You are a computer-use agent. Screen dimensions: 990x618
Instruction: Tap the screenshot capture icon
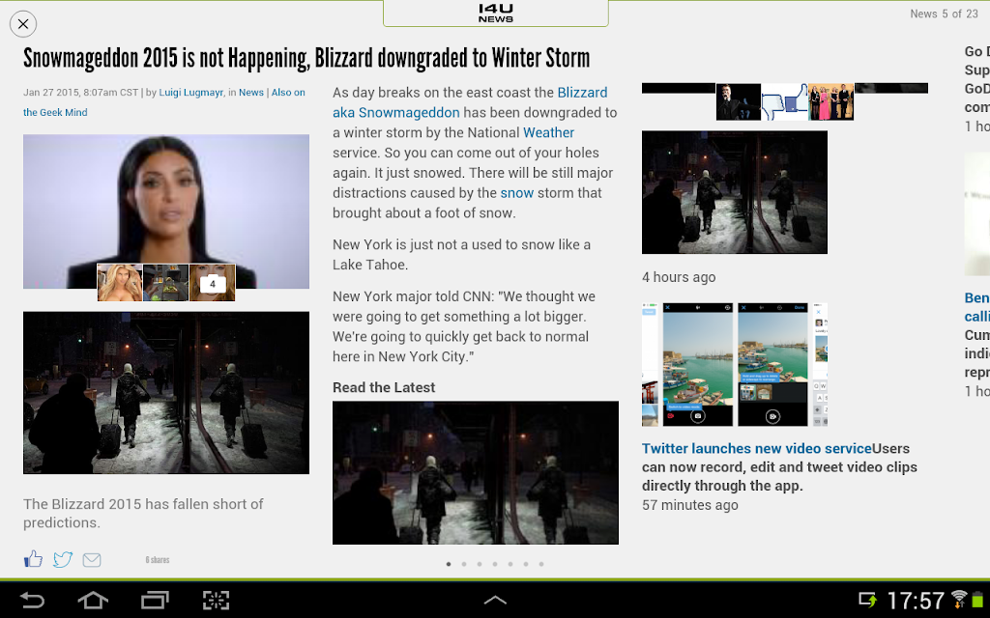(216, 600)
